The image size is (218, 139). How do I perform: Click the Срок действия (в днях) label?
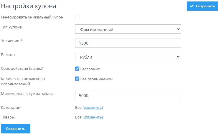point(22,69)
